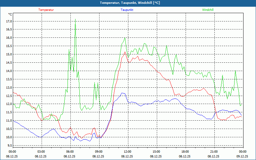Select the 12:00 time axis marker
The width and height of the screenshot is (256, 160).
tap(128, 152)
